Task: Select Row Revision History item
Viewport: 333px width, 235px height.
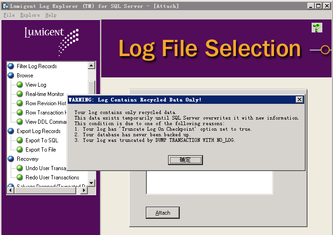Action: coord(46,103)
